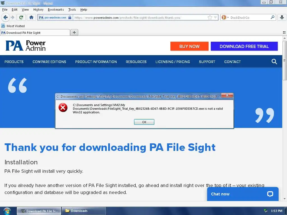
Task: Open the PRODUCTS navigation item
Action: coord(14,62)
